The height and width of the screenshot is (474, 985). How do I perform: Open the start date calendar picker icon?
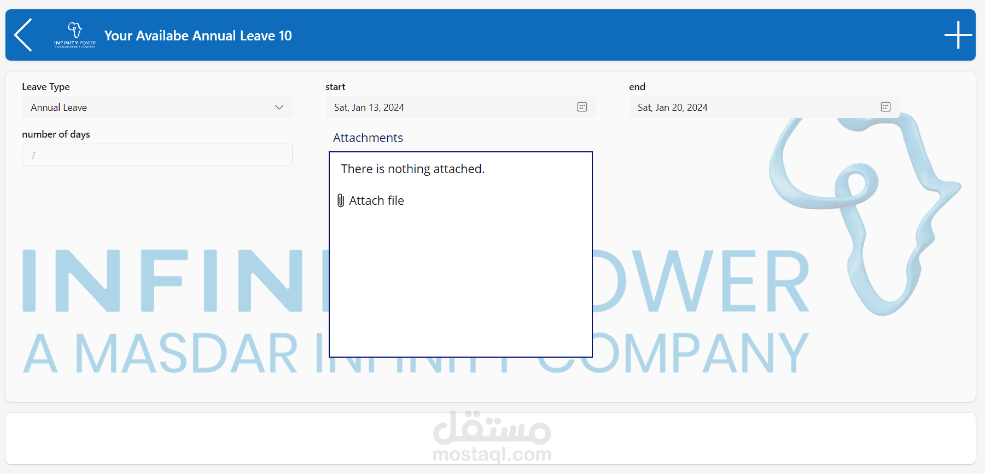tap(582, 107)
